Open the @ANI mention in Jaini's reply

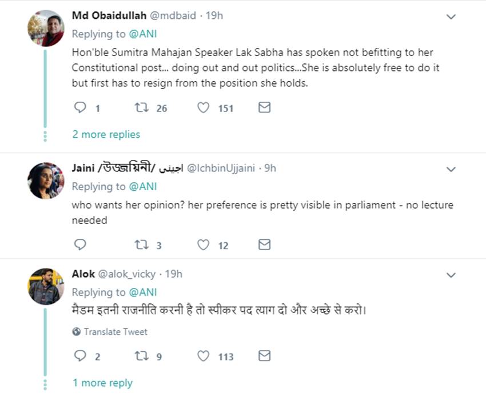[x=142, y=186]
